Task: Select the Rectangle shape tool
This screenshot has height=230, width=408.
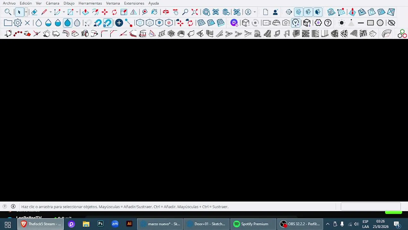Action: tap(70, 12)
